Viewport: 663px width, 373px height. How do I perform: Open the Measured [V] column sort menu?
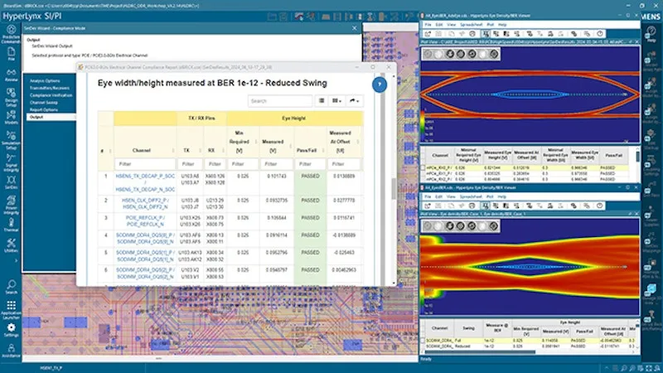pos(291,147)
